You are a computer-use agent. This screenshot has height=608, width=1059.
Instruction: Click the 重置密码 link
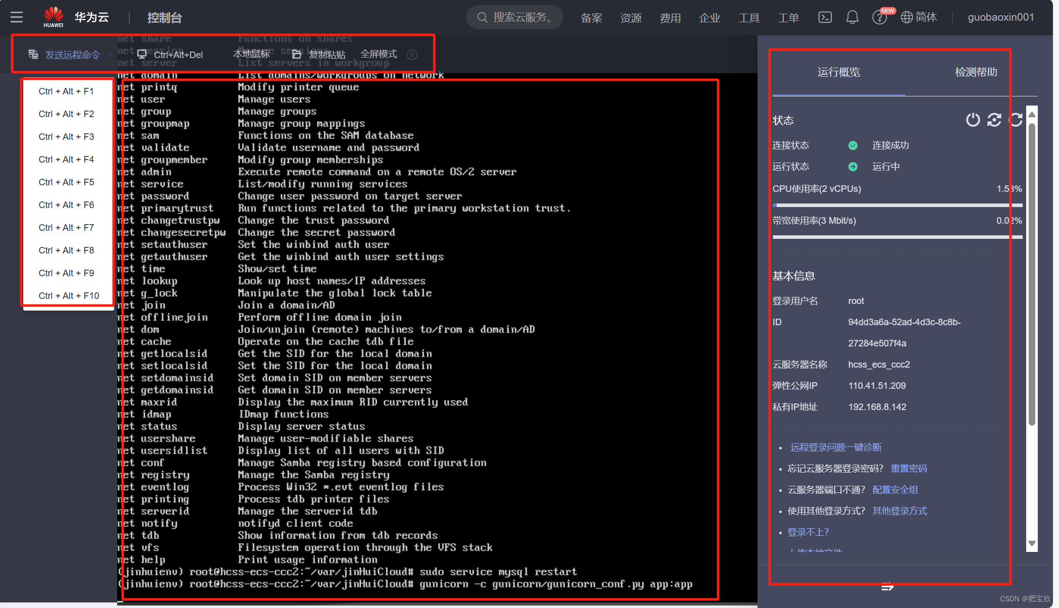point(909,469)
